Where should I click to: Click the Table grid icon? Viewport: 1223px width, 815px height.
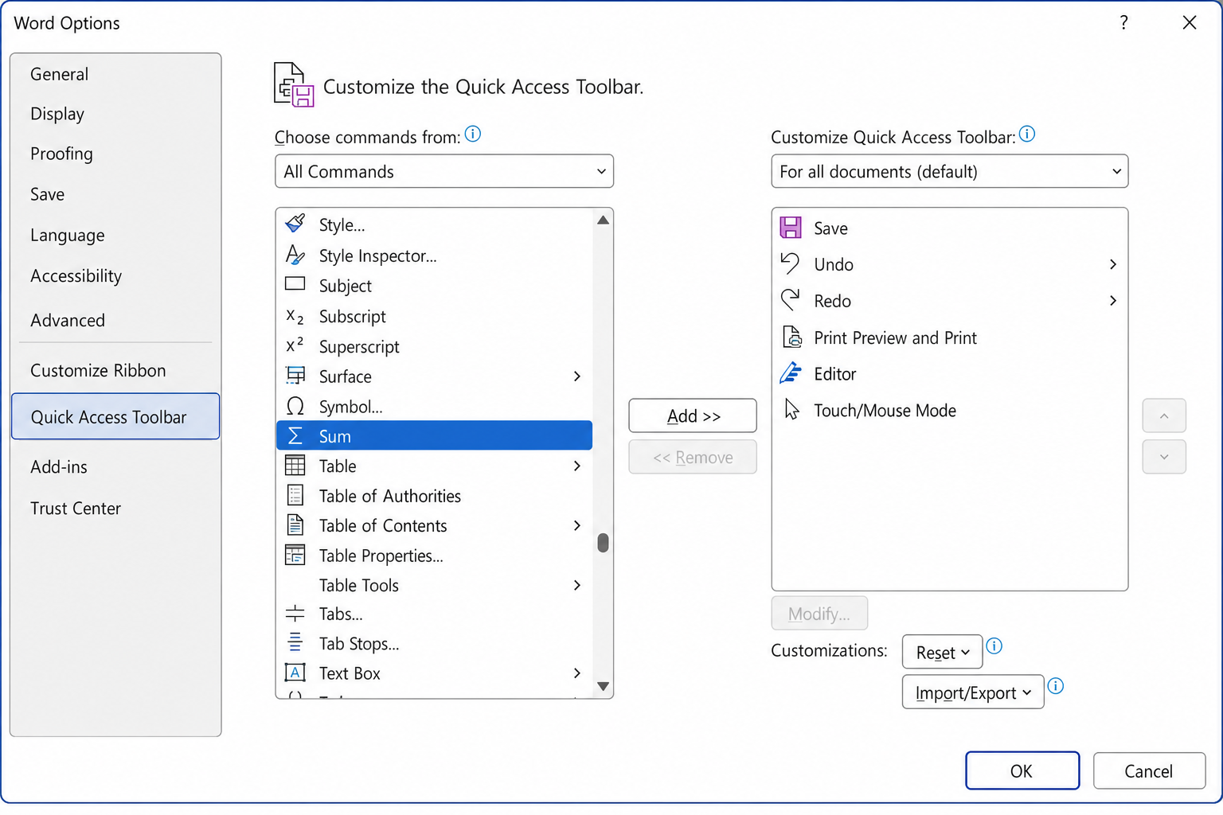(295, 466)
